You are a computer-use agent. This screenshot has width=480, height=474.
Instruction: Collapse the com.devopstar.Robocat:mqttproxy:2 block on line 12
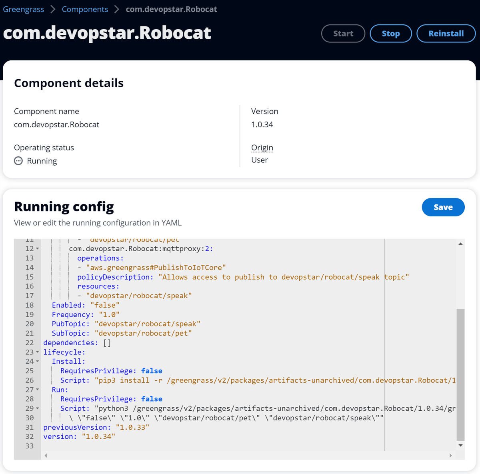[x=36, y=248]
